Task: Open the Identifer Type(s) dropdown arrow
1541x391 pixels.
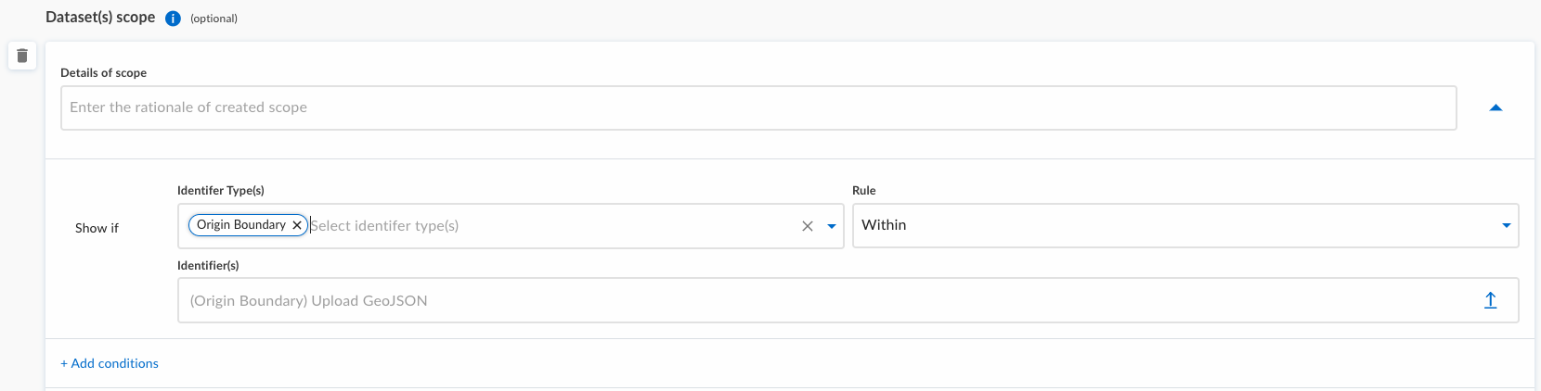Action: [x=832, y=226]
